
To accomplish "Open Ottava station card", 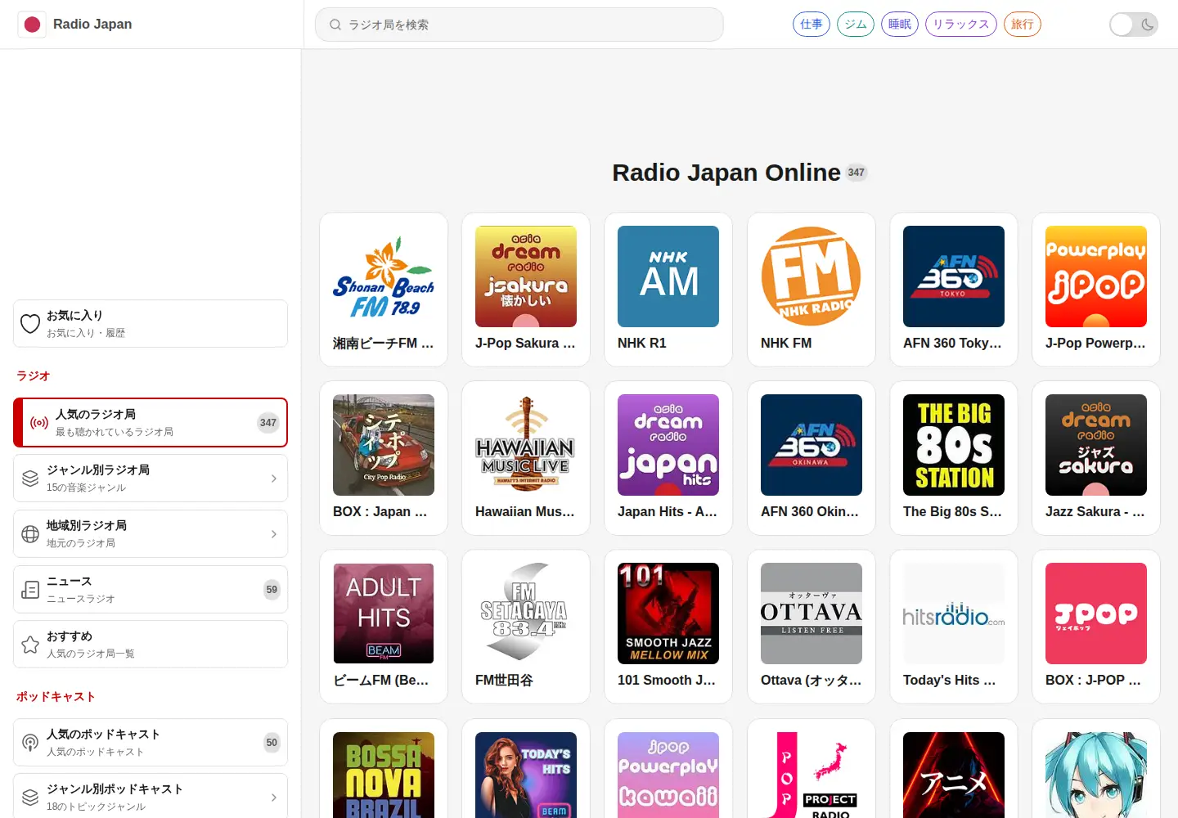I will (812, 627).
